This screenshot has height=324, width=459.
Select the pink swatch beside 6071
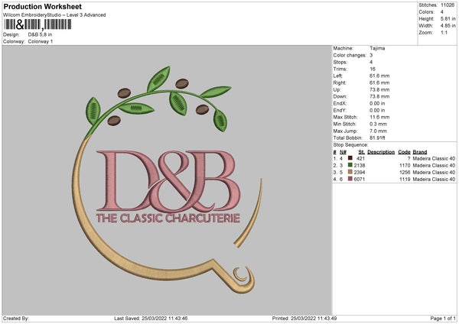pos(350,179)
